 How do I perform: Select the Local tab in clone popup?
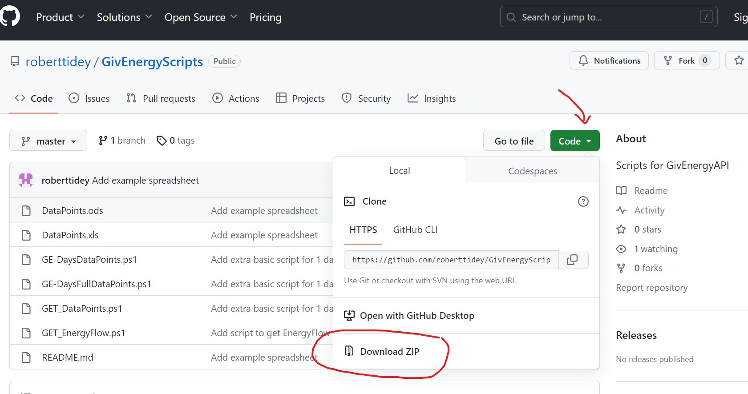[x=400, y=170]
